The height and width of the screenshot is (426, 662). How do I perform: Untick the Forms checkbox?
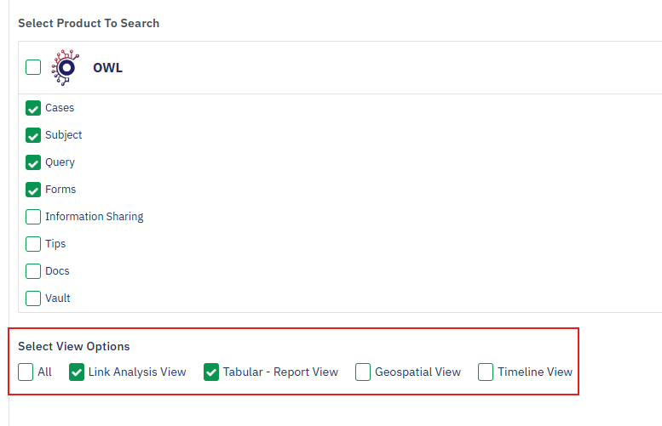33,190
